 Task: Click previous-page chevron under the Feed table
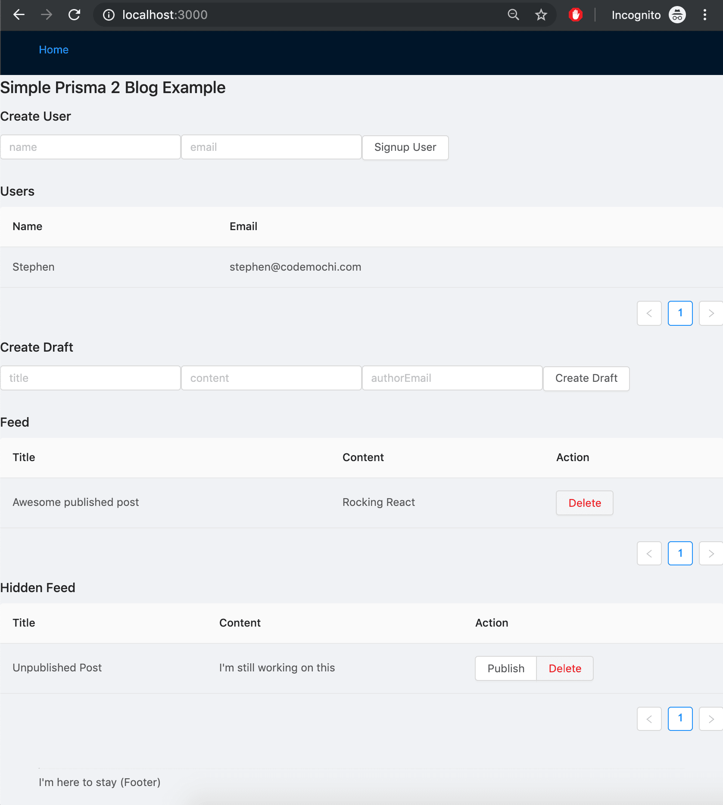pos(649,553)
